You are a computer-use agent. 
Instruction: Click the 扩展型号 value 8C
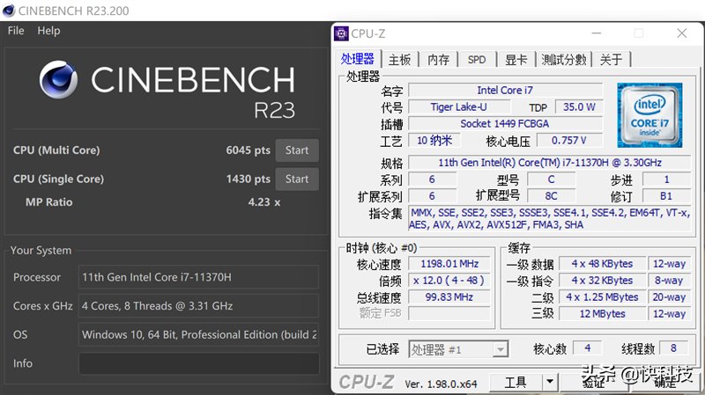pyautogui.click(x=552, y=196)
